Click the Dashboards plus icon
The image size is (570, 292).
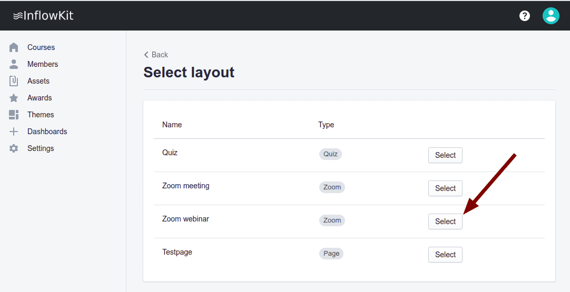pos(14,132)
